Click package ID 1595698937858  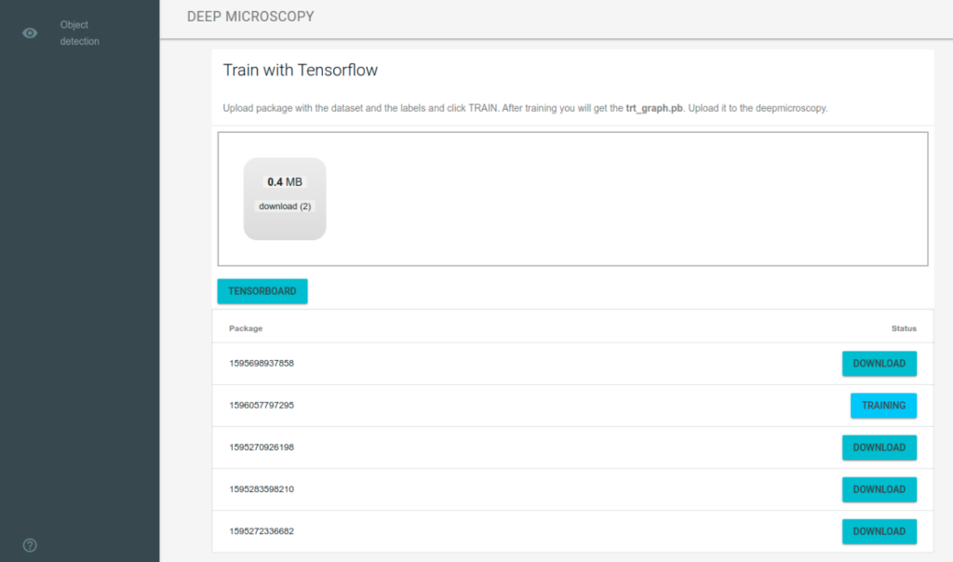click(x=262, y=363)
